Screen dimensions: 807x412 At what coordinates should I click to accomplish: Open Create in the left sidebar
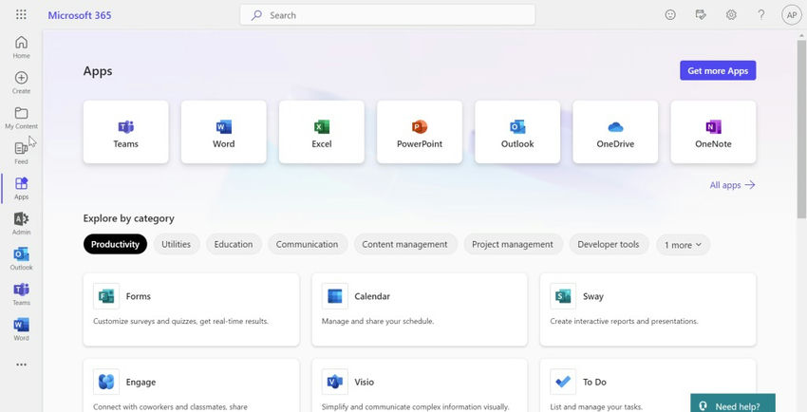tap(21, 83)
